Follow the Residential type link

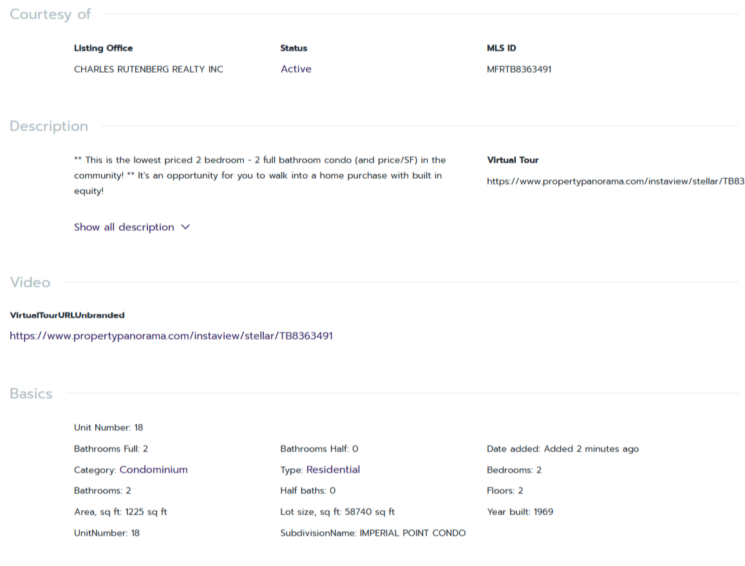coord(333,470)
